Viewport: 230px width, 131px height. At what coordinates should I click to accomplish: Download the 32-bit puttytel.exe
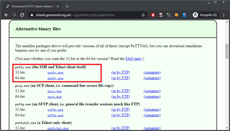(x=58, y=128)
